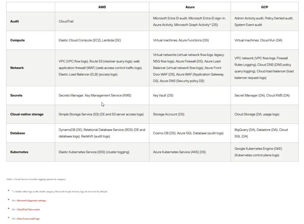Screen dimensions: 304x224
Task: Click the Network row label
Action: tap(17, 68)
